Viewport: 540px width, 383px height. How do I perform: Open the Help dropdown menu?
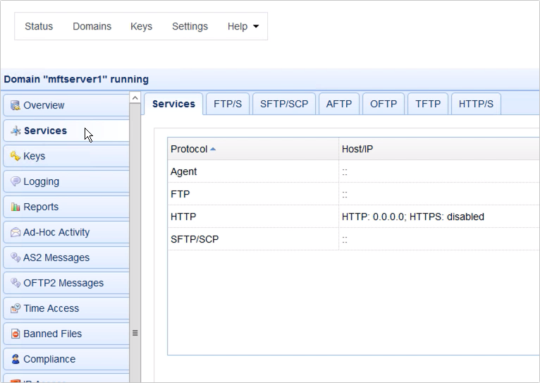click(243, 26)
